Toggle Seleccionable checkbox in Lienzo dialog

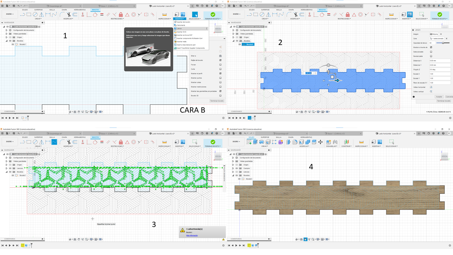(x=431, y=52)
